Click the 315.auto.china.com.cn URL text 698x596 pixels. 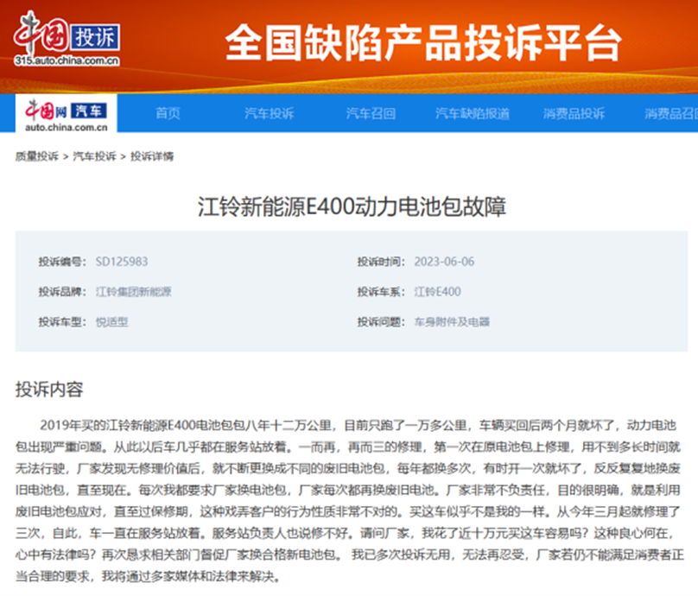click(67, 61)
